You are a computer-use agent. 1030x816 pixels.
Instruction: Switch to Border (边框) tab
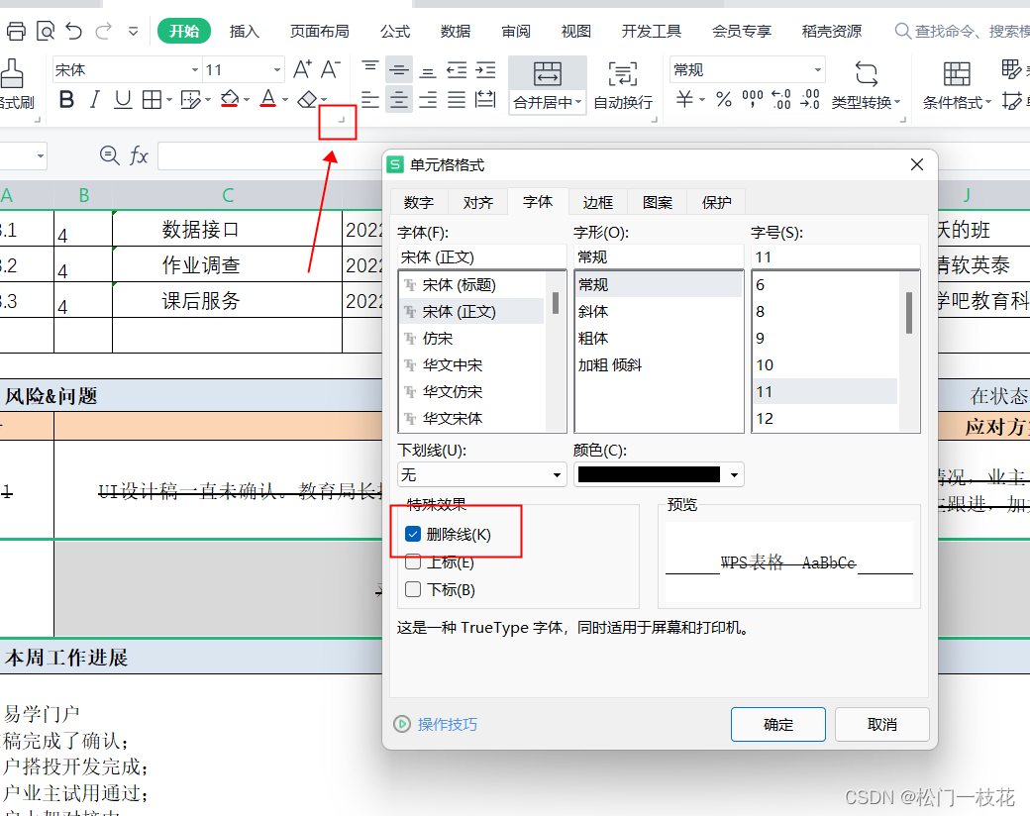(598, 202)
